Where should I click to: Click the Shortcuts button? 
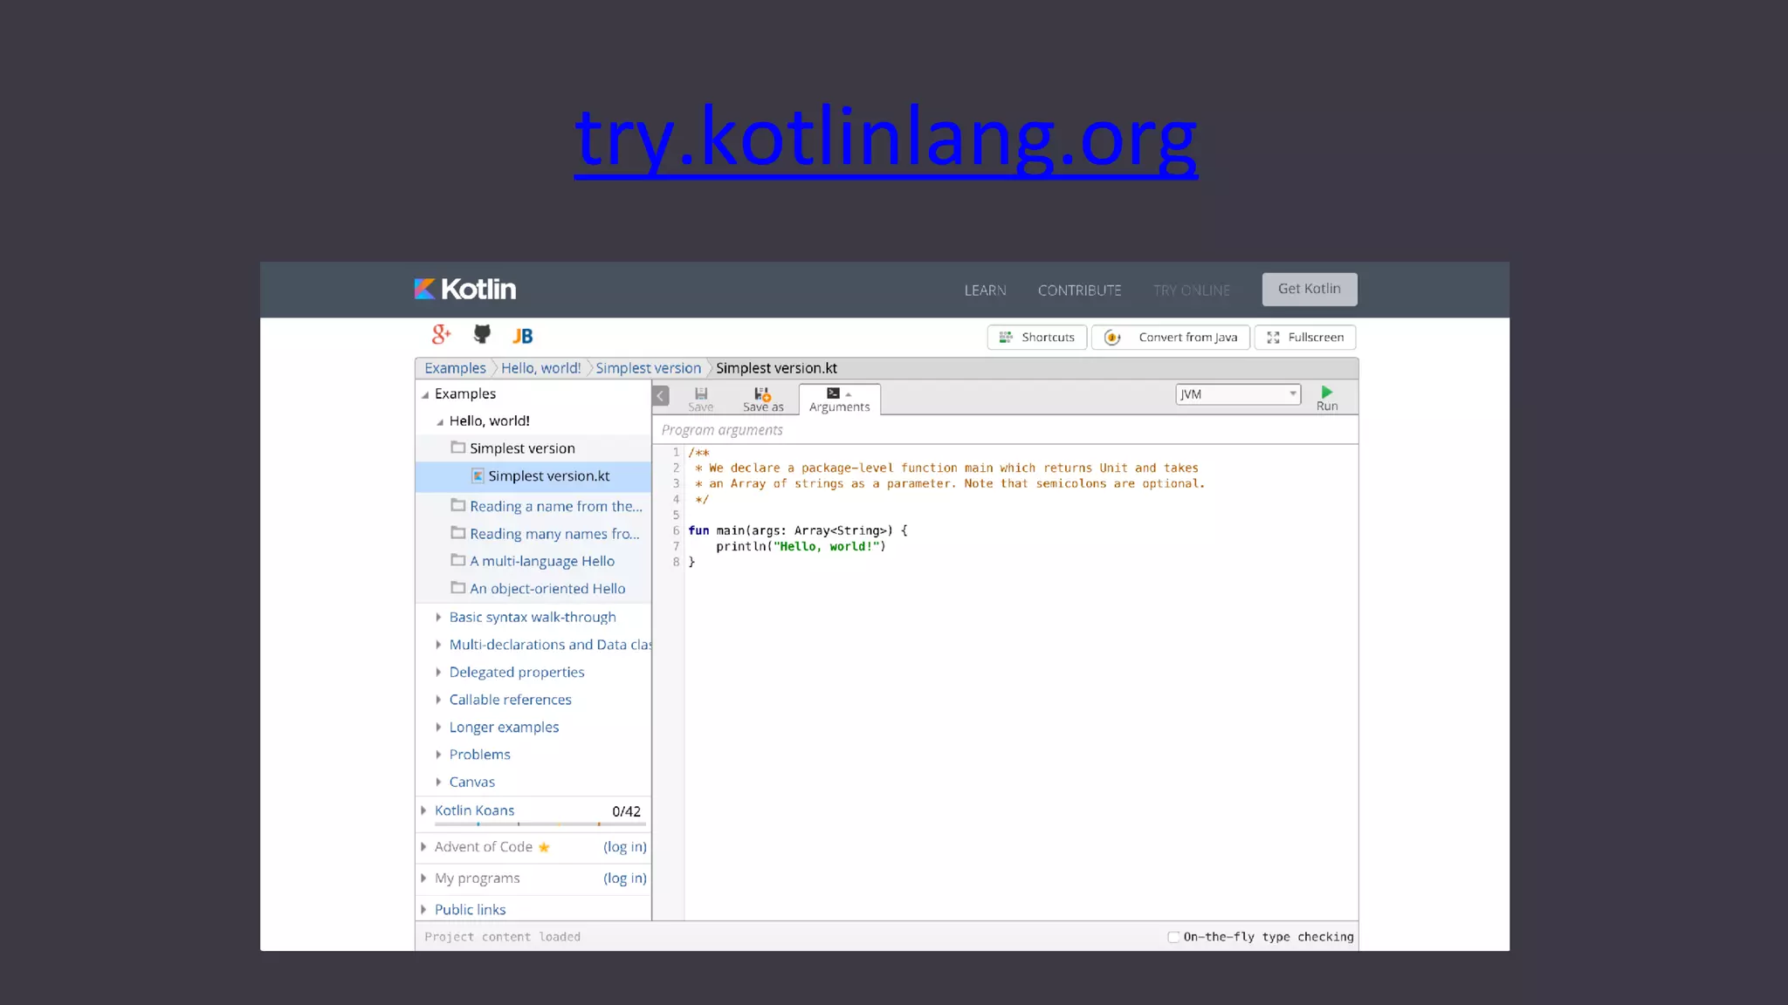(x=1036, y=337)
